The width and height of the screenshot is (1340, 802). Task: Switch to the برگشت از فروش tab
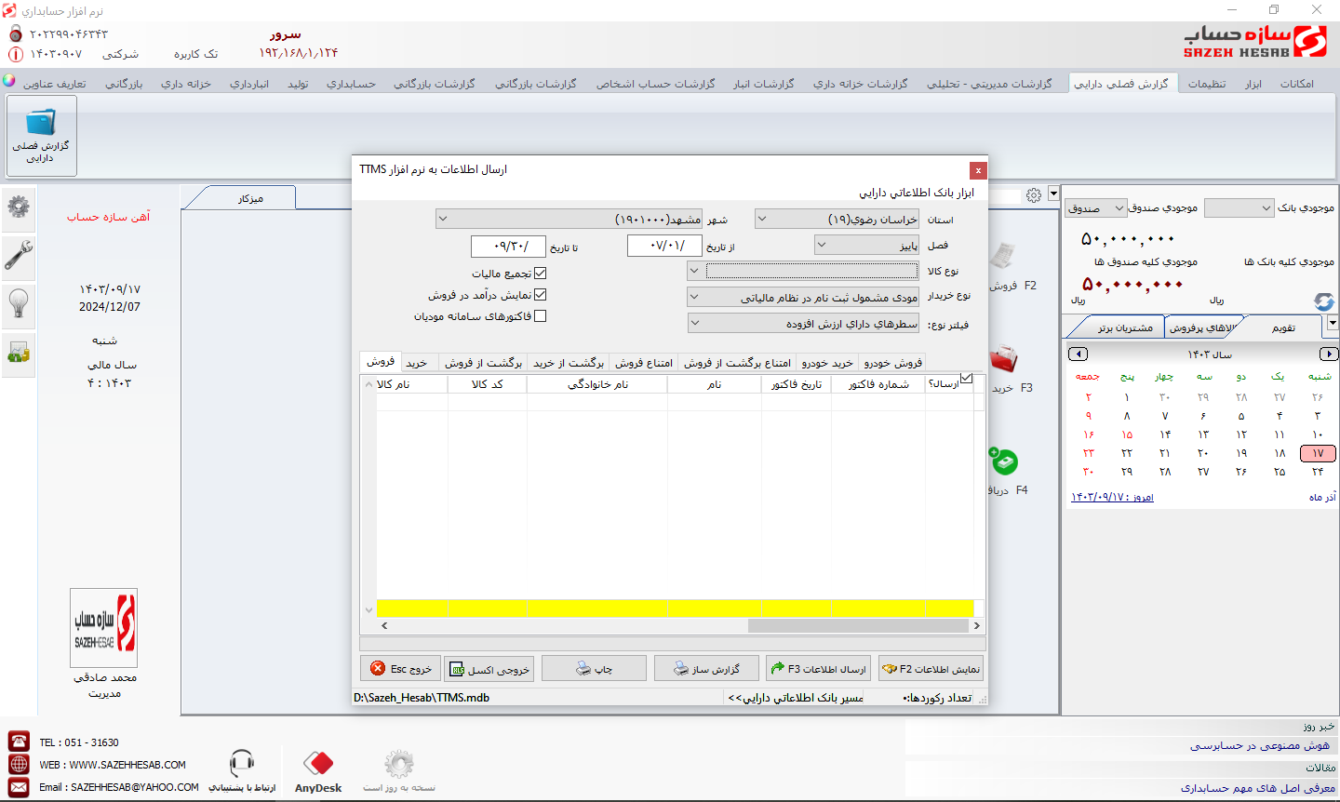point(483,363)
